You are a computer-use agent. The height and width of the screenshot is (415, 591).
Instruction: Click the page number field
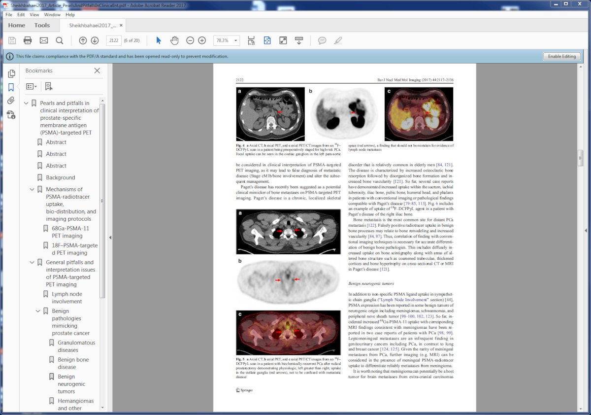[113, 40]
